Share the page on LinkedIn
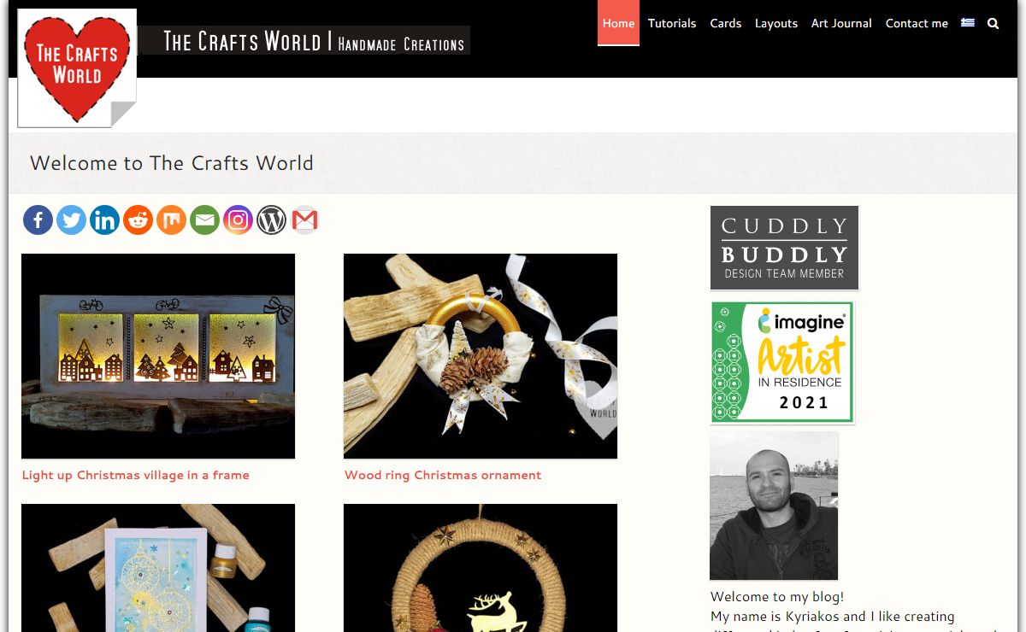The width and height of the screenshot is (1026, 632). coord(104,220)
